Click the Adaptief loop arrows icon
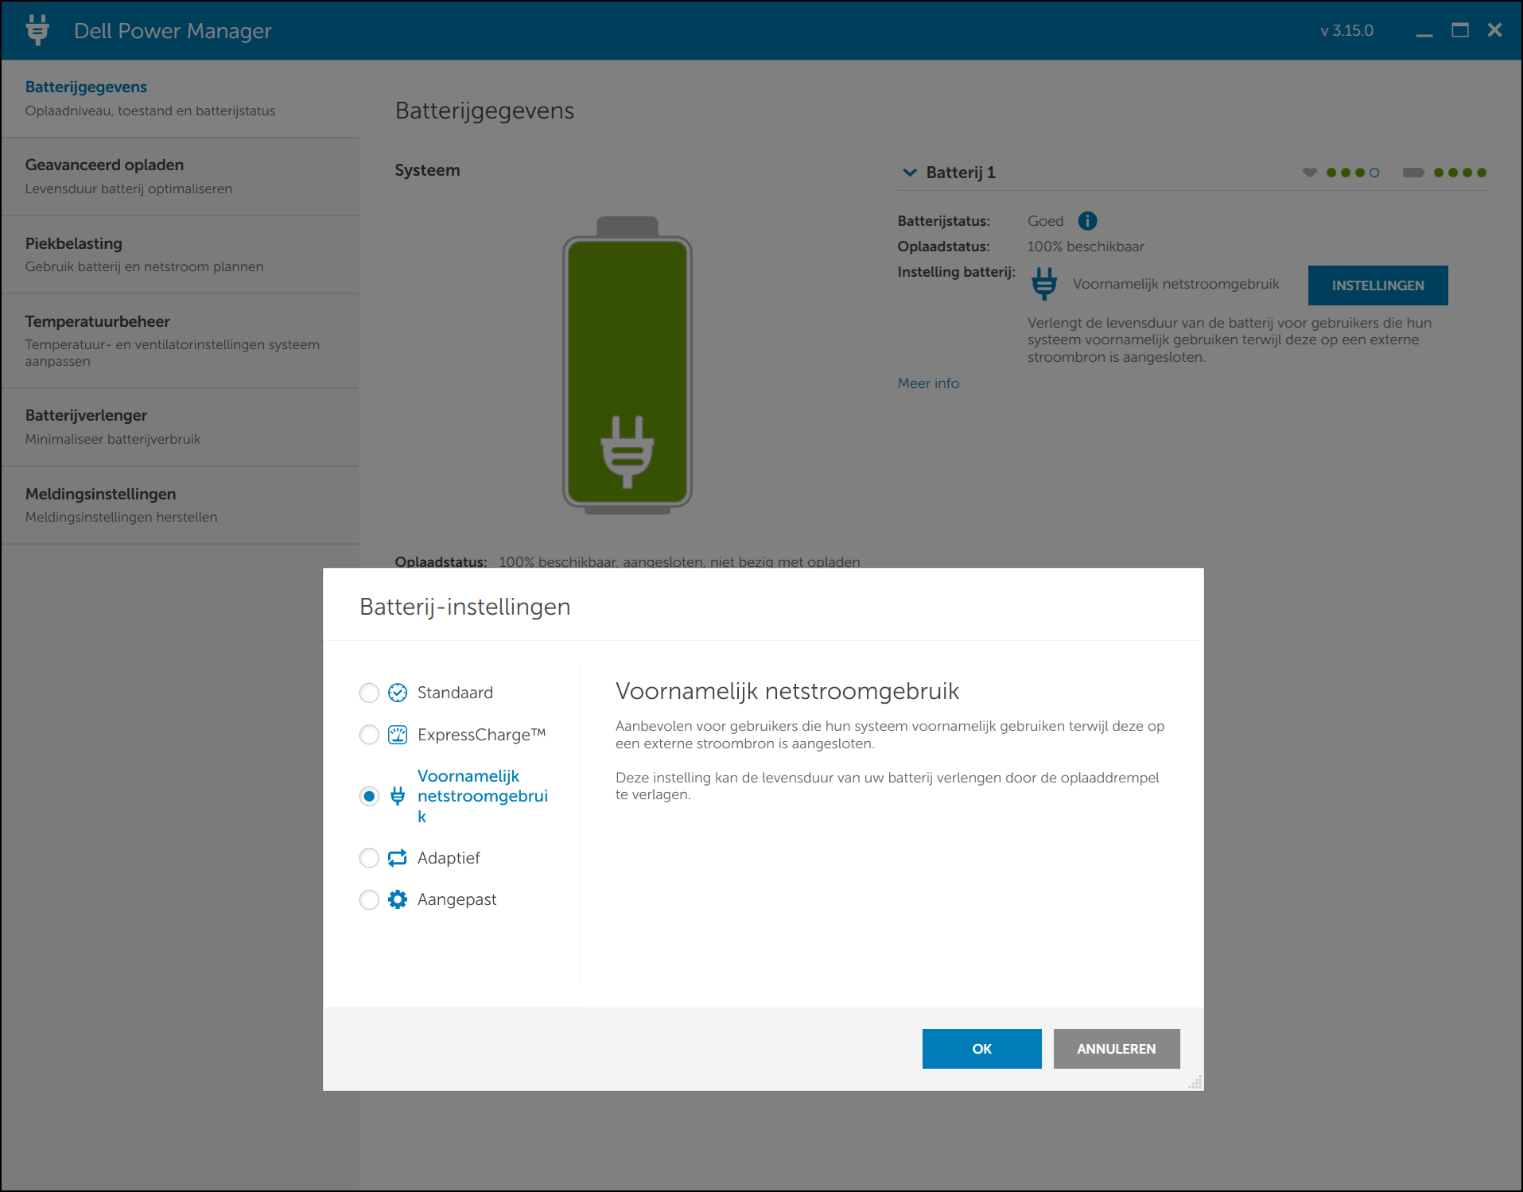The height and width of the screenshot is (1192, 1523). point(398,858)
